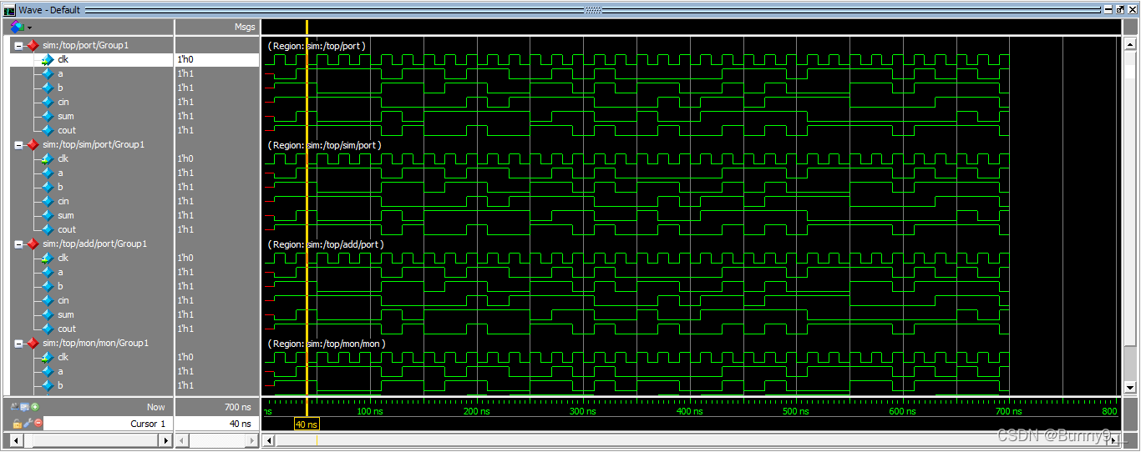The image size is (1141, 452).
Task: Click the yellow 40 ns cursor time label
Action: pos(307,424)
